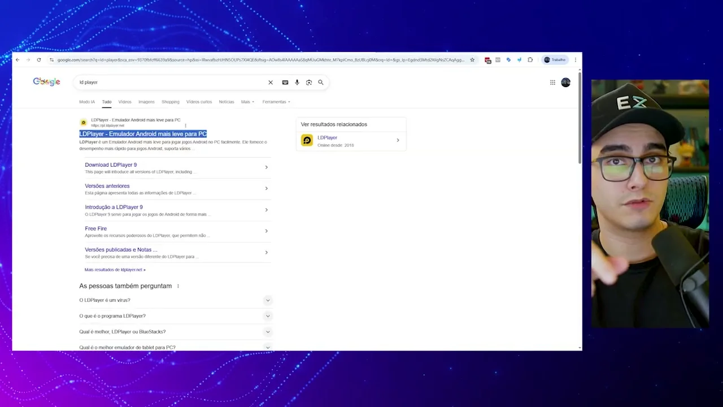Click the light-blue bird extension icon
The image size is (723, 407).
pos(519,60)
